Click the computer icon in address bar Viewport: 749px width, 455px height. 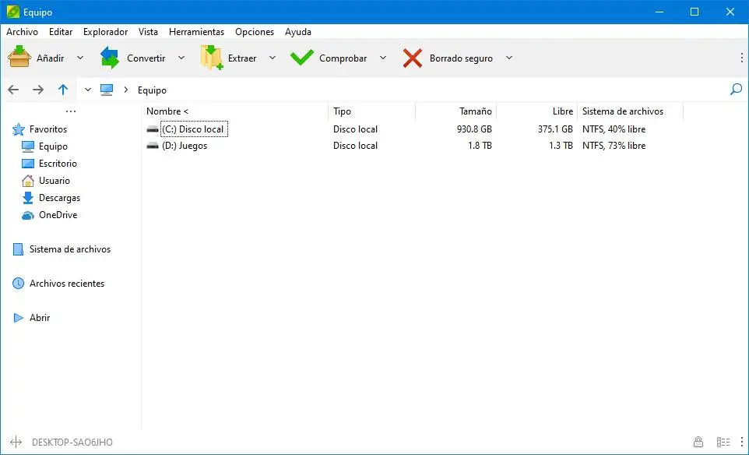(107, 90)
